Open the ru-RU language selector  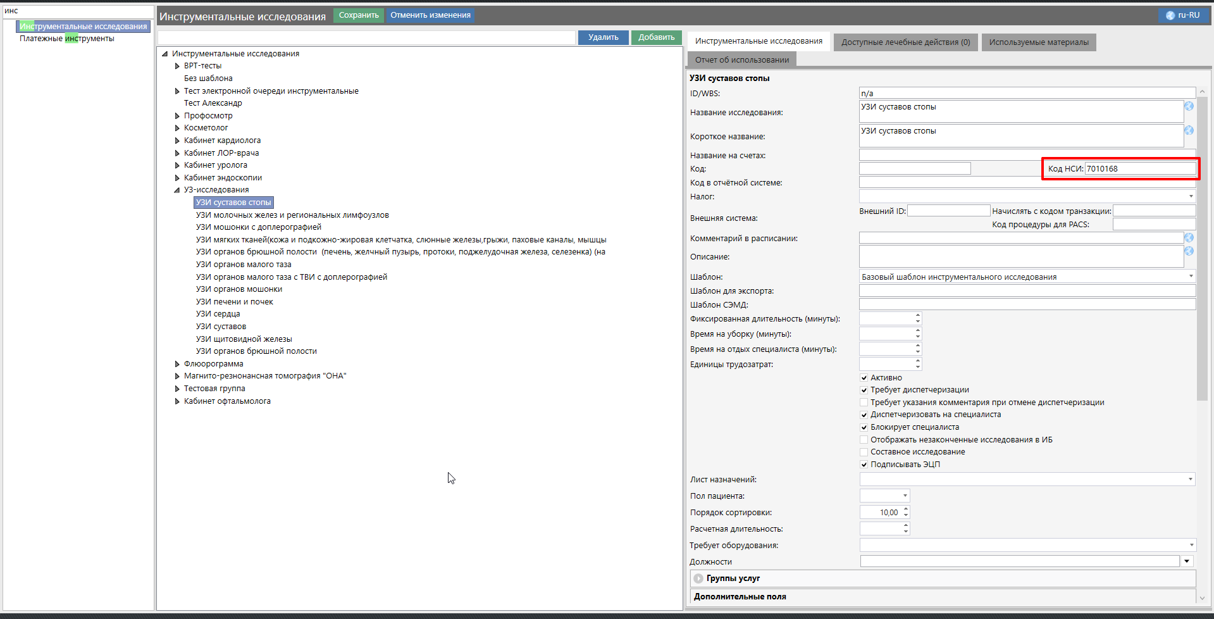click(x=1182, y=15)
